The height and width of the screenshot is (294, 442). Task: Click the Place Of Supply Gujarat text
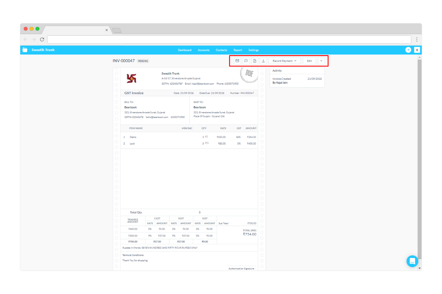coord(209,116)
